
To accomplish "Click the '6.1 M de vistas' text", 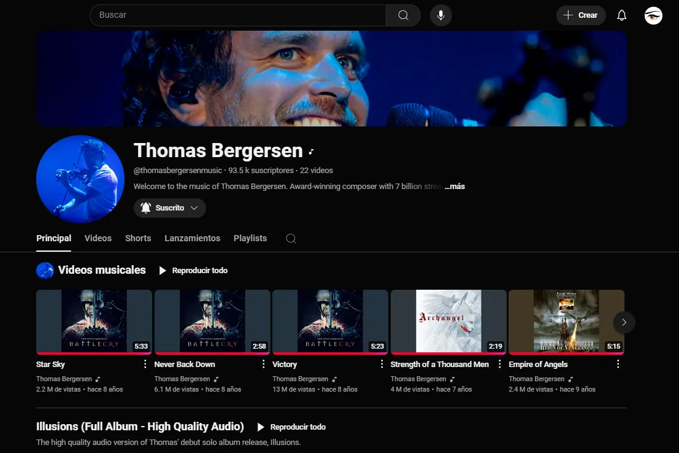I will (x=176, y=389).
